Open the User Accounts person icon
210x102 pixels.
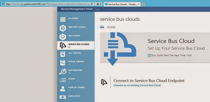[63, 89]
